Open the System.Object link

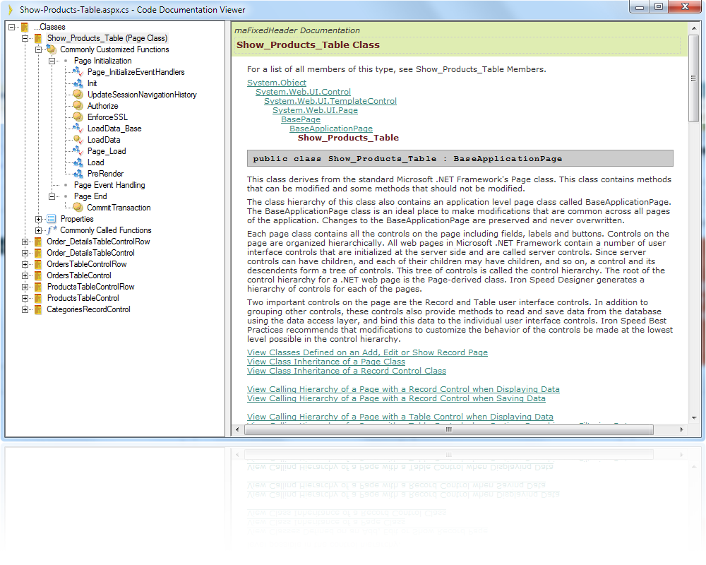click(277, 83)
